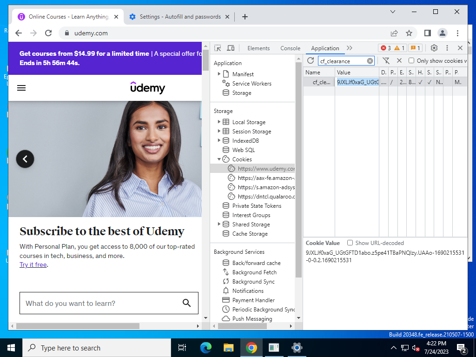476x357 pixels.
Task: Collapse the Cookies node
Action: 219,159
